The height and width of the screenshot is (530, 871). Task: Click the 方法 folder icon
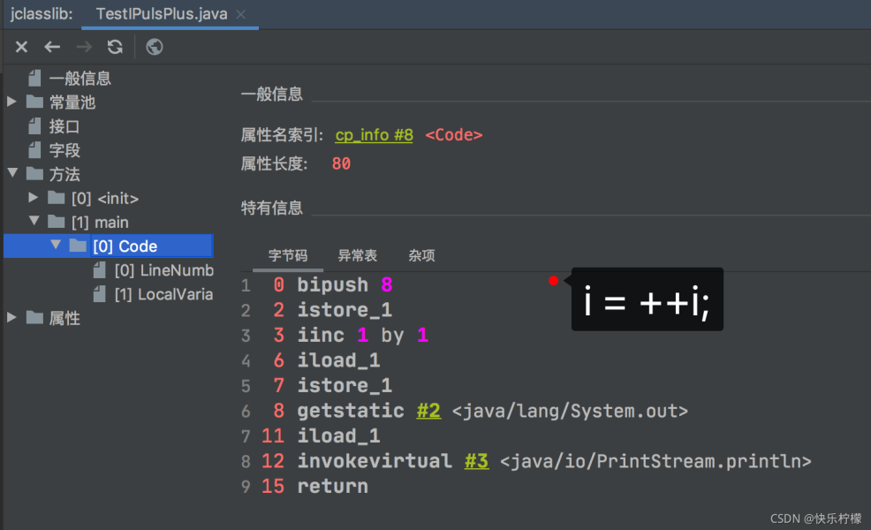34,174
